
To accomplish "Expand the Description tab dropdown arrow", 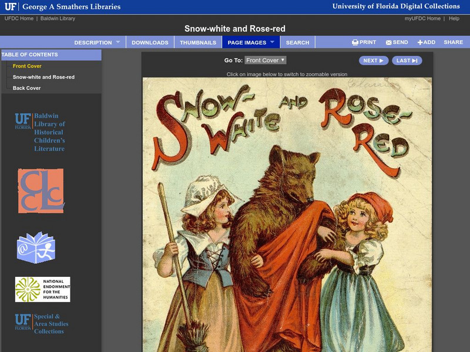I will click(117, 42).
